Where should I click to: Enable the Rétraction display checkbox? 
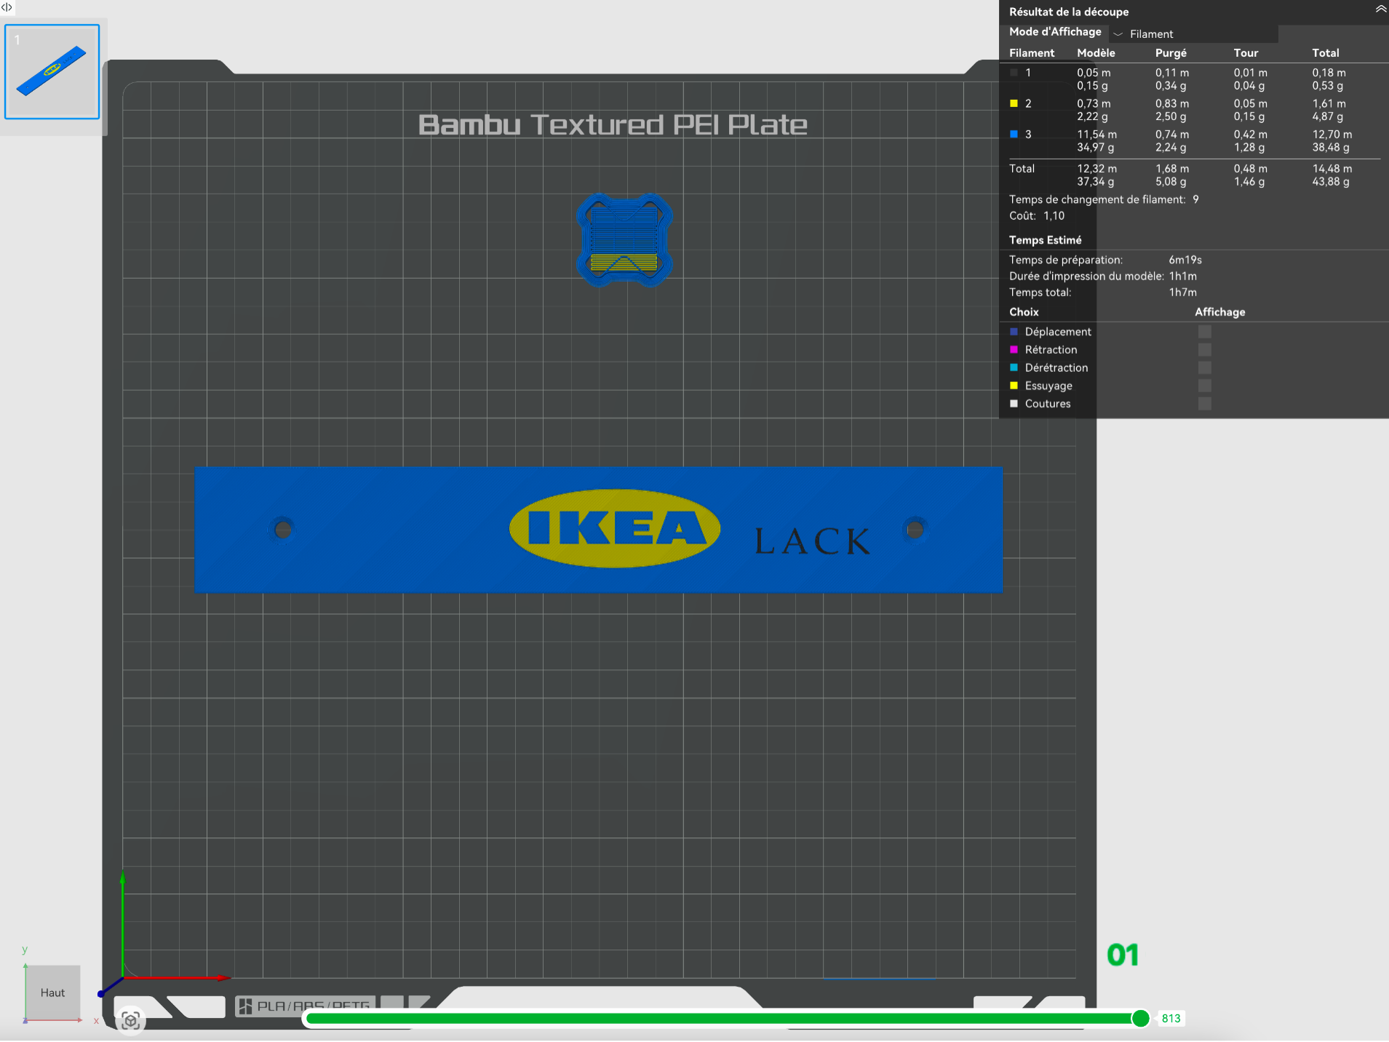click(x=1205, y=349)
